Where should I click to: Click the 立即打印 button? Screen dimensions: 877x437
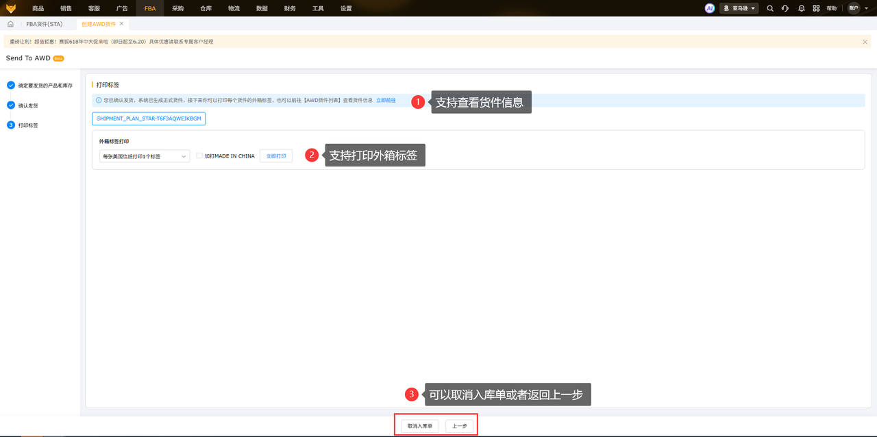[x=276, y=156]
